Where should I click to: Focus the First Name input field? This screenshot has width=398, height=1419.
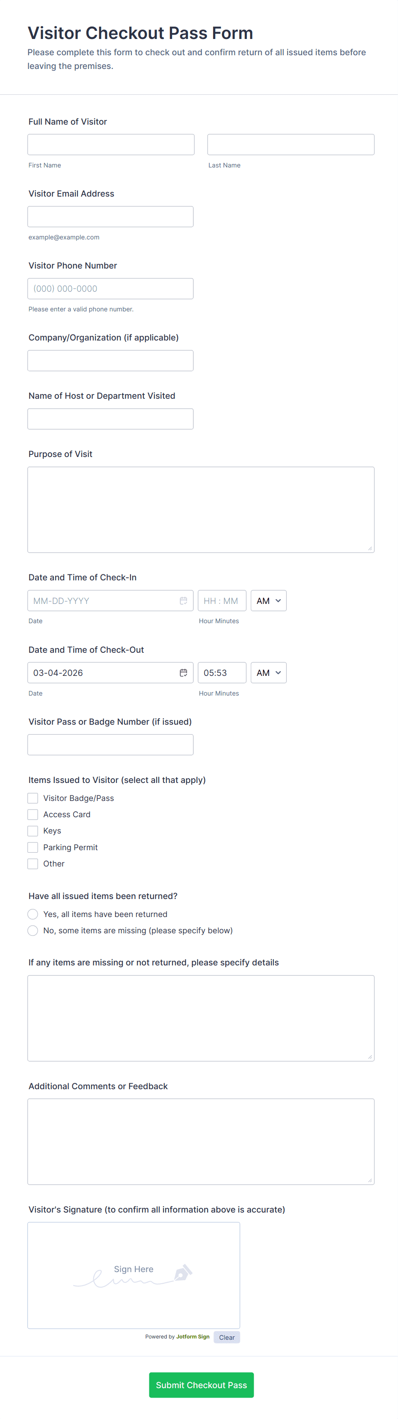tap(111, 144)
